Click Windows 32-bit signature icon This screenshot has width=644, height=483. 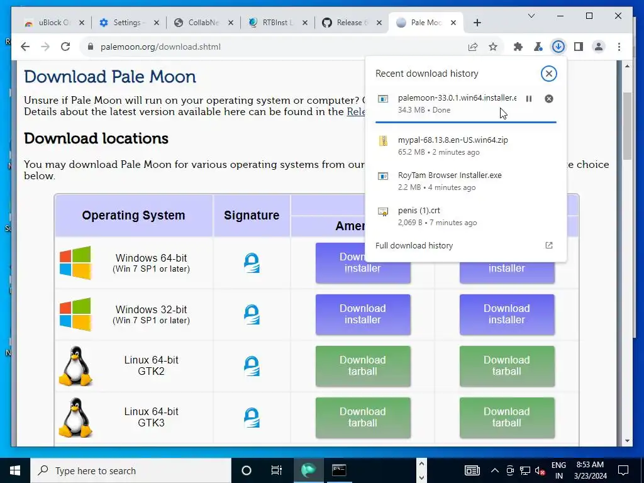coord(252,314)
